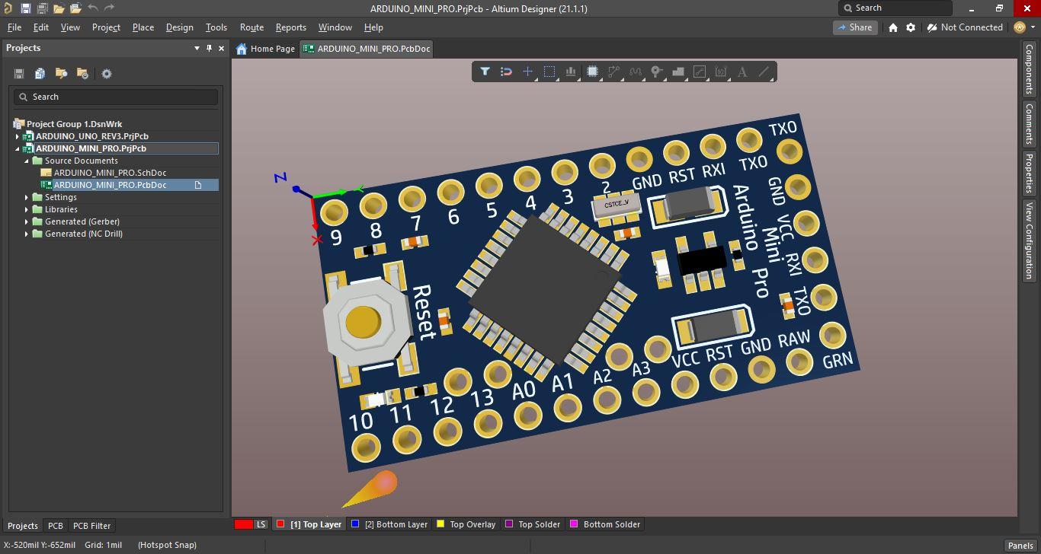Click the Save All icon in title bar
Image resolution: width=1041 pixels, height=554 pixels.
click(43, 8)
